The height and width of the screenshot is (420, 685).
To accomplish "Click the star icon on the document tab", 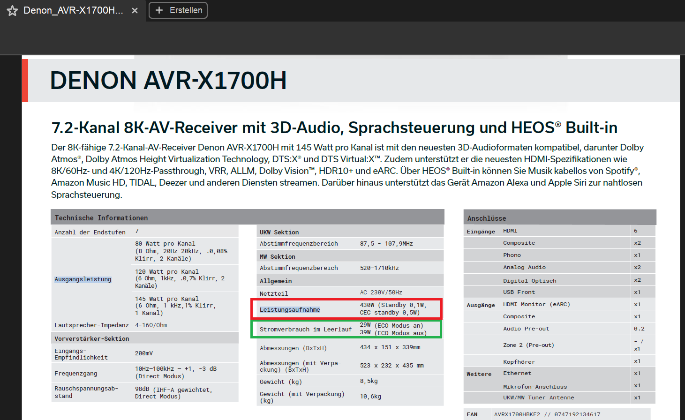I will click(12, 11).
